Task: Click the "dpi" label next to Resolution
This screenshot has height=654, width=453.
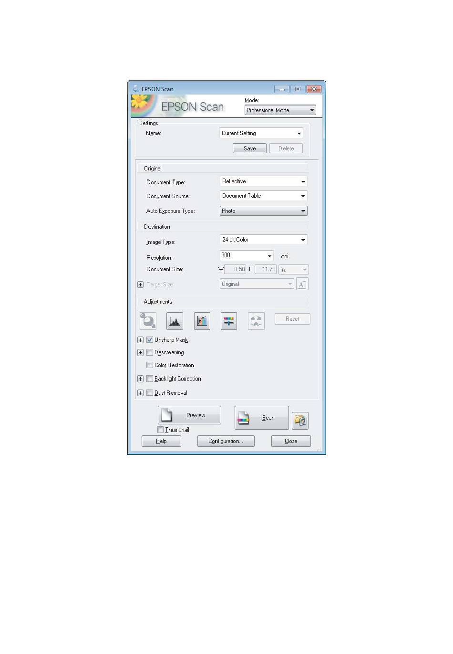Action: 285,256
